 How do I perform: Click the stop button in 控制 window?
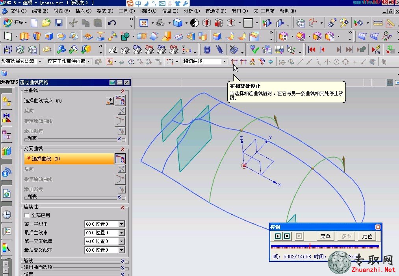coord(287,236)
